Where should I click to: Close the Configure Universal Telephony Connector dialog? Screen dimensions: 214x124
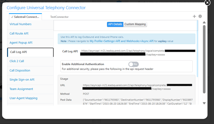coord(207,3)
